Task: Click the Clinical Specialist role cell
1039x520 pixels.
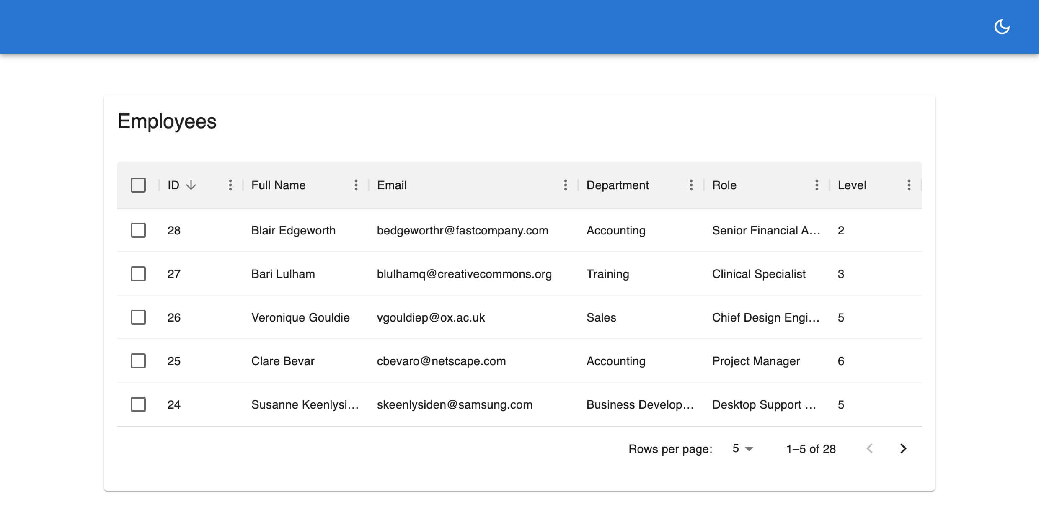Action: click(759, 274)
